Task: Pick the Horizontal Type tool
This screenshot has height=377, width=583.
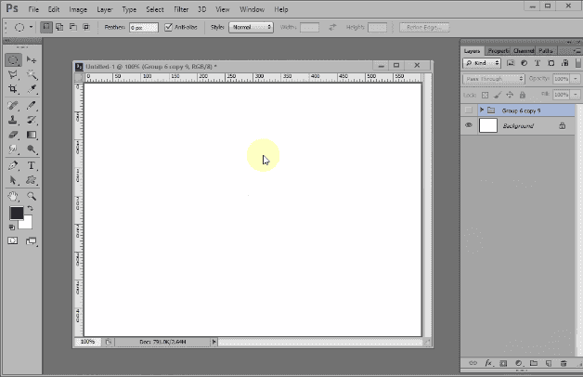Action: [32, 164]
